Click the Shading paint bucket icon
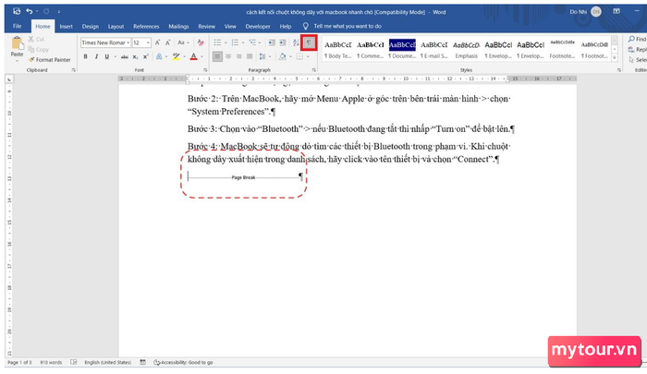 283,56
